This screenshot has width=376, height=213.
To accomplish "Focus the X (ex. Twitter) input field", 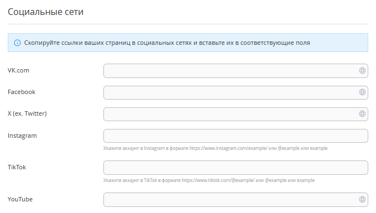I will pos(236,114).
